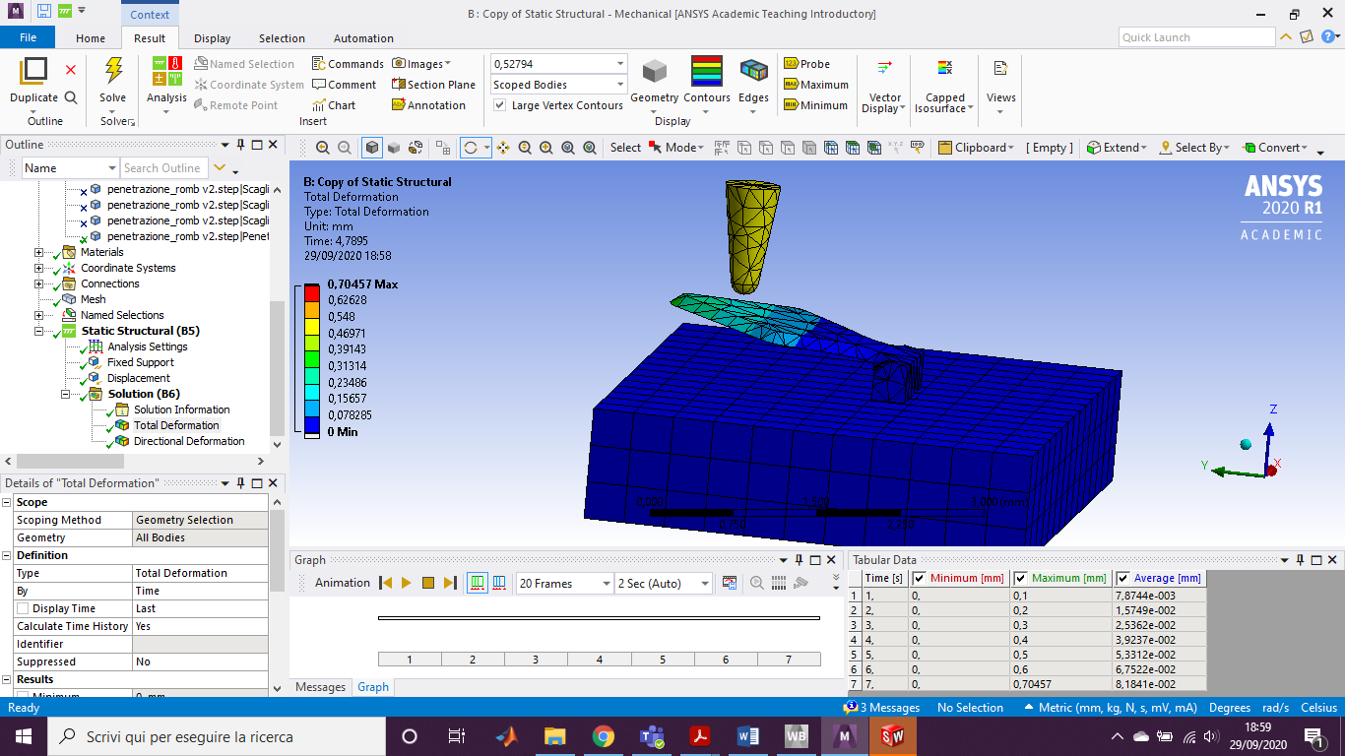Insert a Section Plane
This screenshot has width=1345, height=756.
(x=433, y=85)
